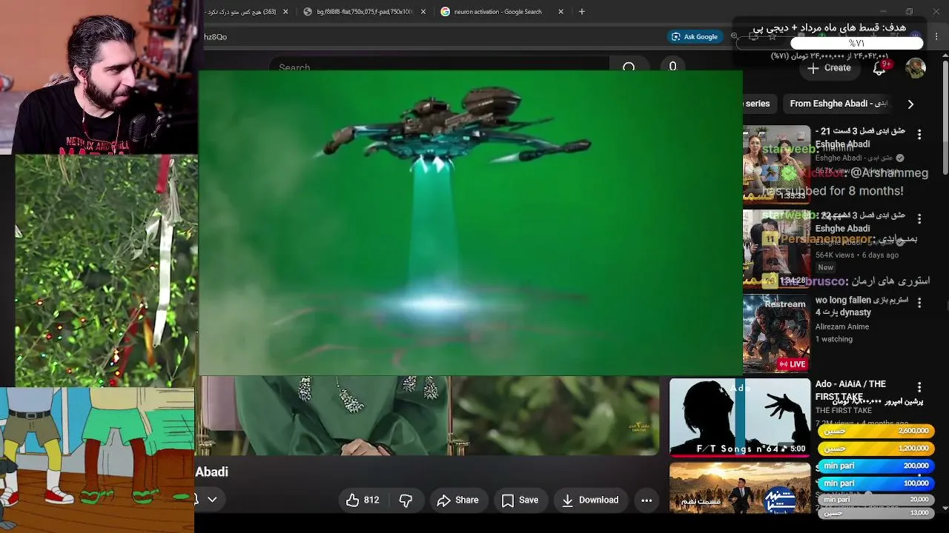Open more actions menu beside Download

click(x=647, y=500)
